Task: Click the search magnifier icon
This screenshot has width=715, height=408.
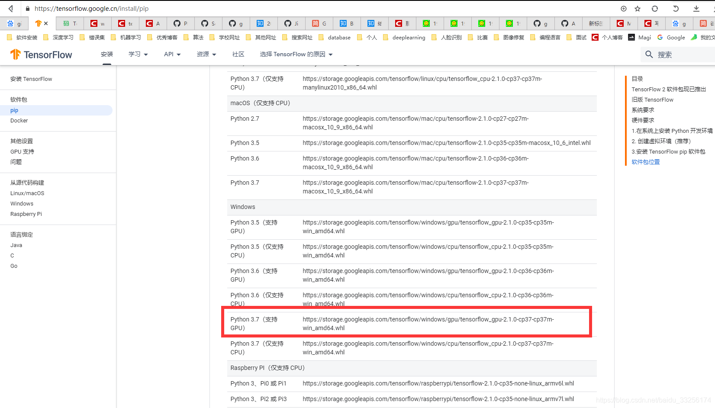Action: click(x=649, y=55)
